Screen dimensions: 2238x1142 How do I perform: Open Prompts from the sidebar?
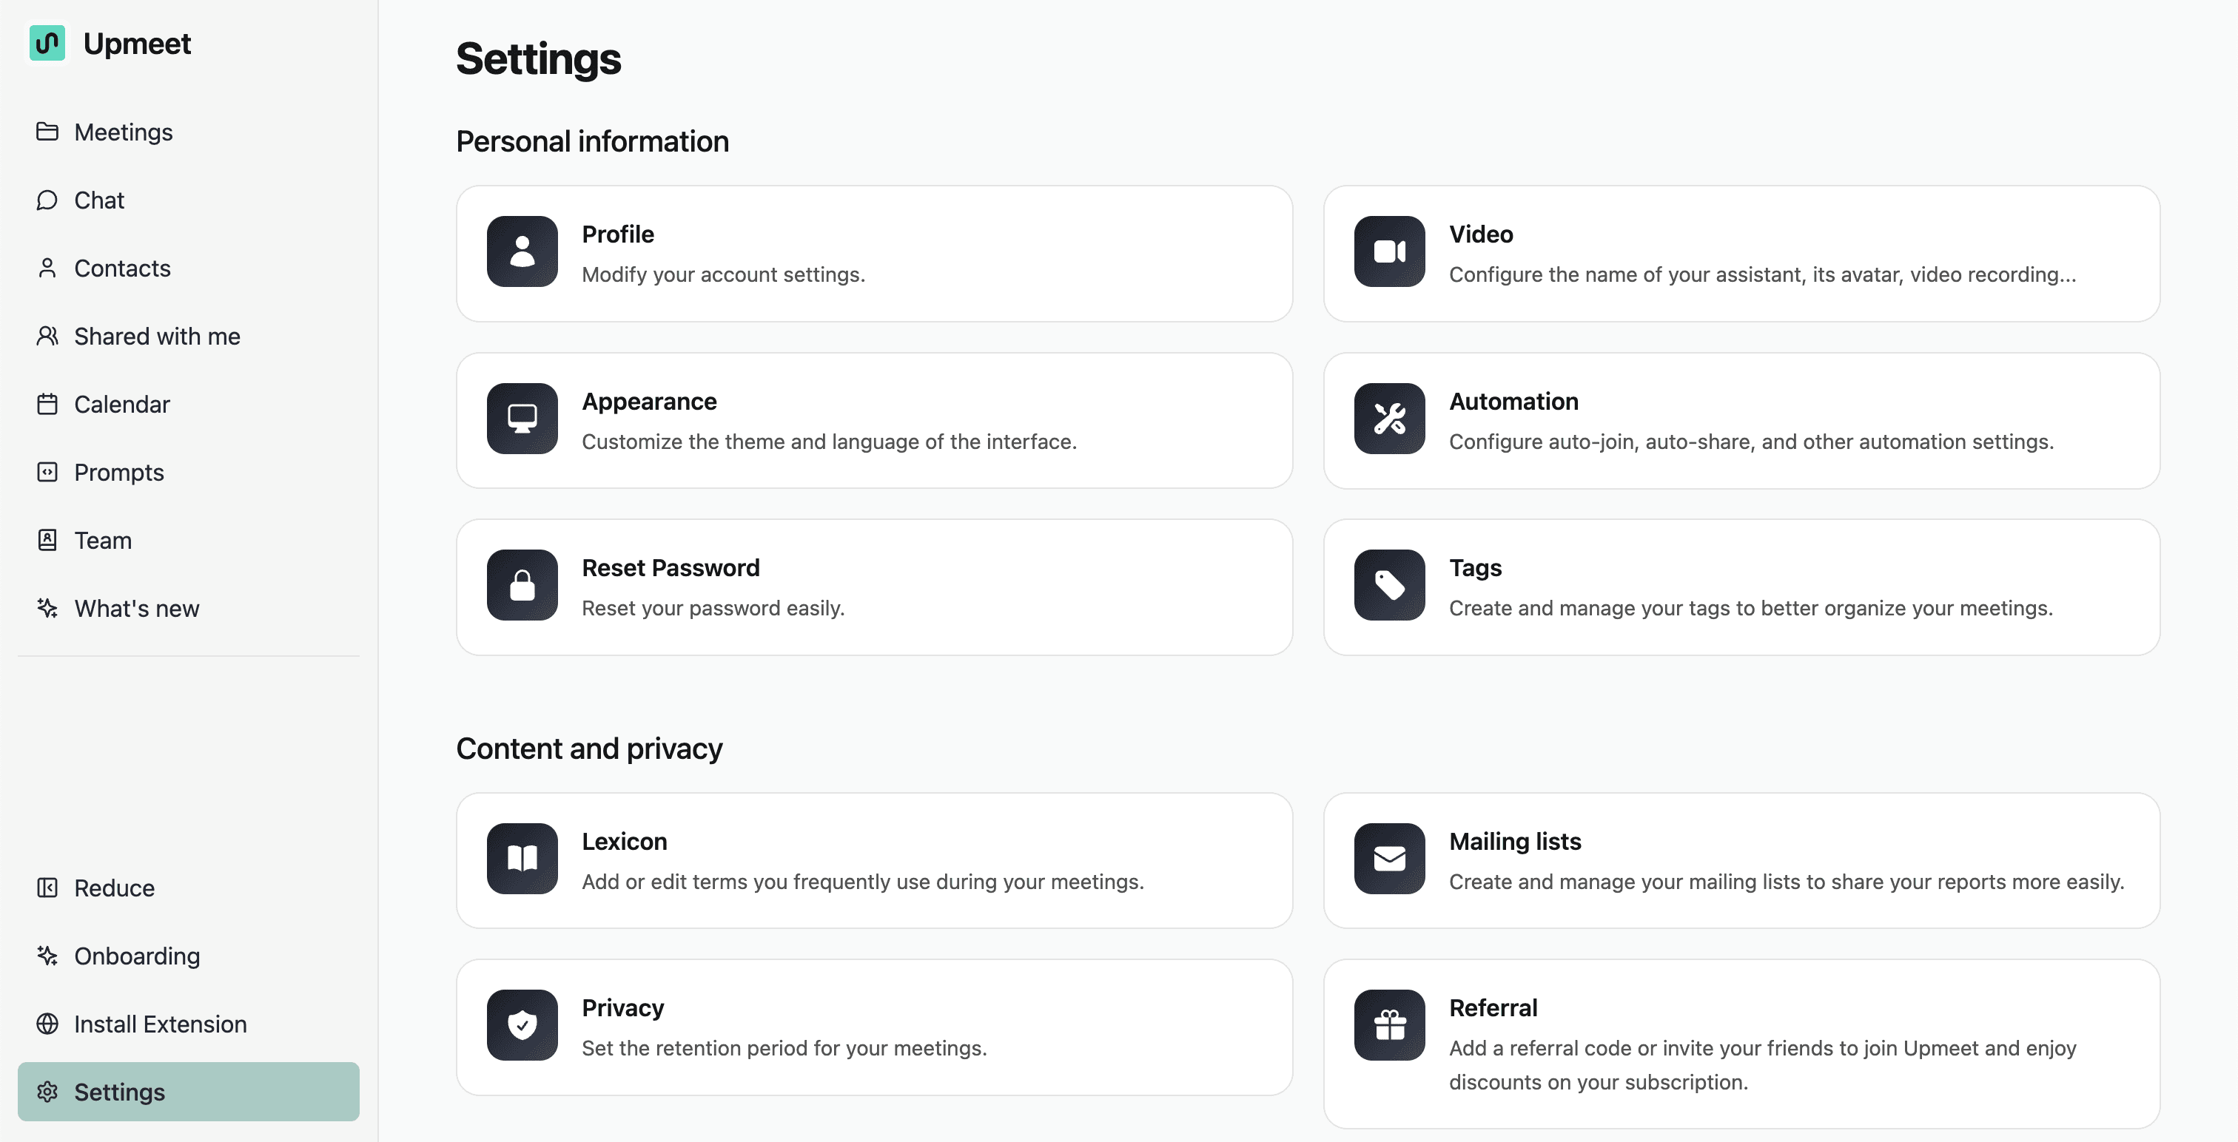119,473
